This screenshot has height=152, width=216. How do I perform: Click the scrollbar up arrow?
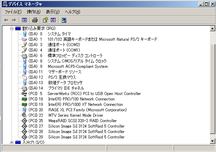(212, 28)
